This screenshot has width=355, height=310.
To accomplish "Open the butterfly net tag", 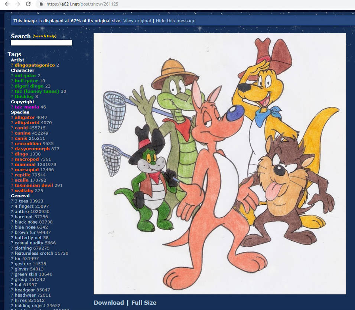I will tap(28, 237).
